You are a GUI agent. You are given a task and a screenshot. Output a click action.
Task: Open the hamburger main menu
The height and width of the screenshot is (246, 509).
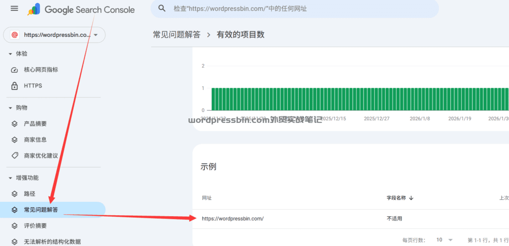click(14, 9)
